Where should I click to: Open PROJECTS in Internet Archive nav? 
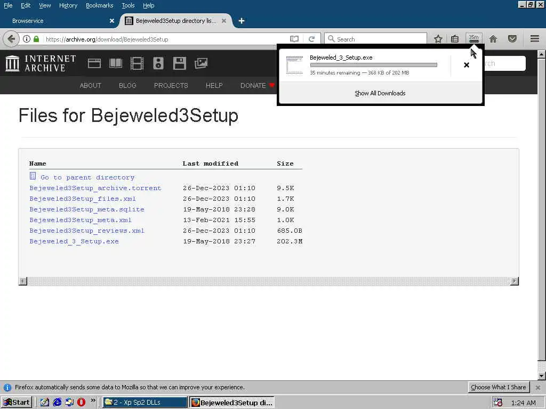click(x=171, y=86)
